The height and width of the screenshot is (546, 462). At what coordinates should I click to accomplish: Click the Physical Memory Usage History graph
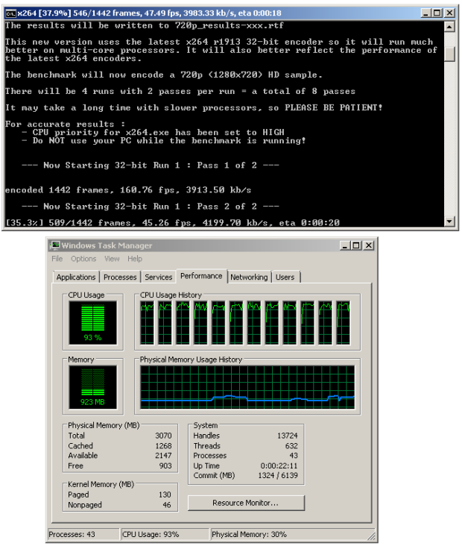pyautogui.click(x=247, y=387)
